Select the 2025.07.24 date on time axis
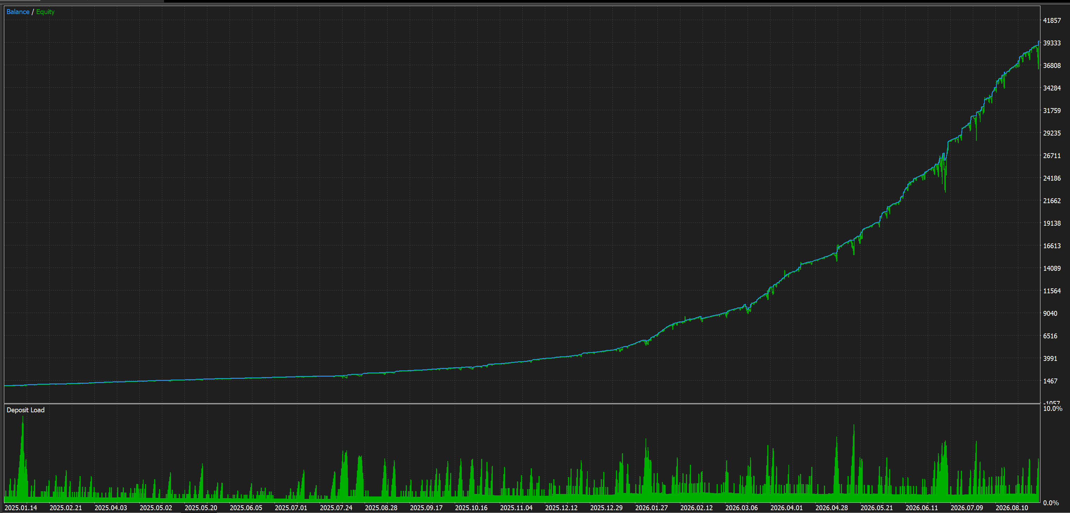 tap(336, 508)
